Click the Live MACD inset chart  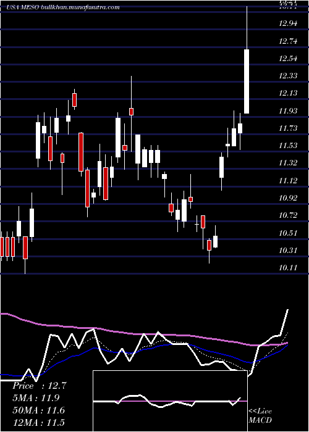pos(170,401)
